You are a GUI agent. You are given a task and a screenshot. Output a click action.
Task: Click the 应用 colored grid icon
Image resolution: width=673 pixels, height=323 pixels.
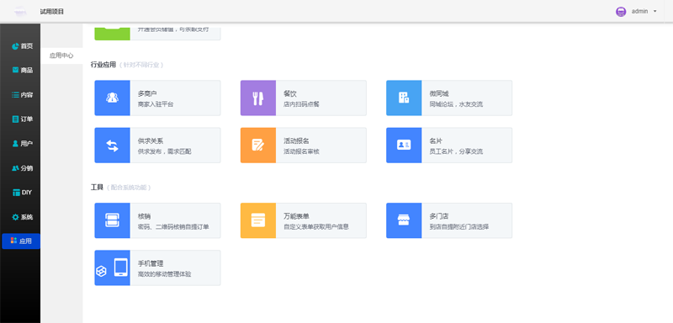pos(13,241)
